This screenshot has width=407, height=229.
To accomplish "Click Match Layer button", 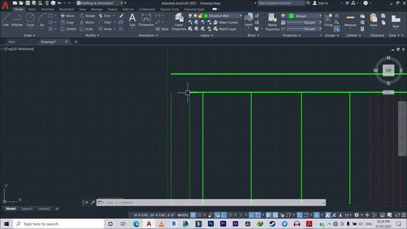I will pyautogui.click(x=224, y=29).
